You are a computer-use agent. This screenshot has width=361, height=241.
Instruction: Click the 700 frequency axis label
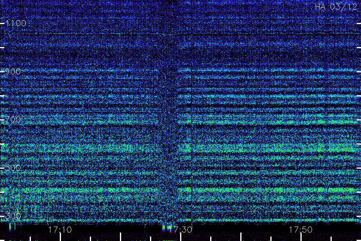13,119
